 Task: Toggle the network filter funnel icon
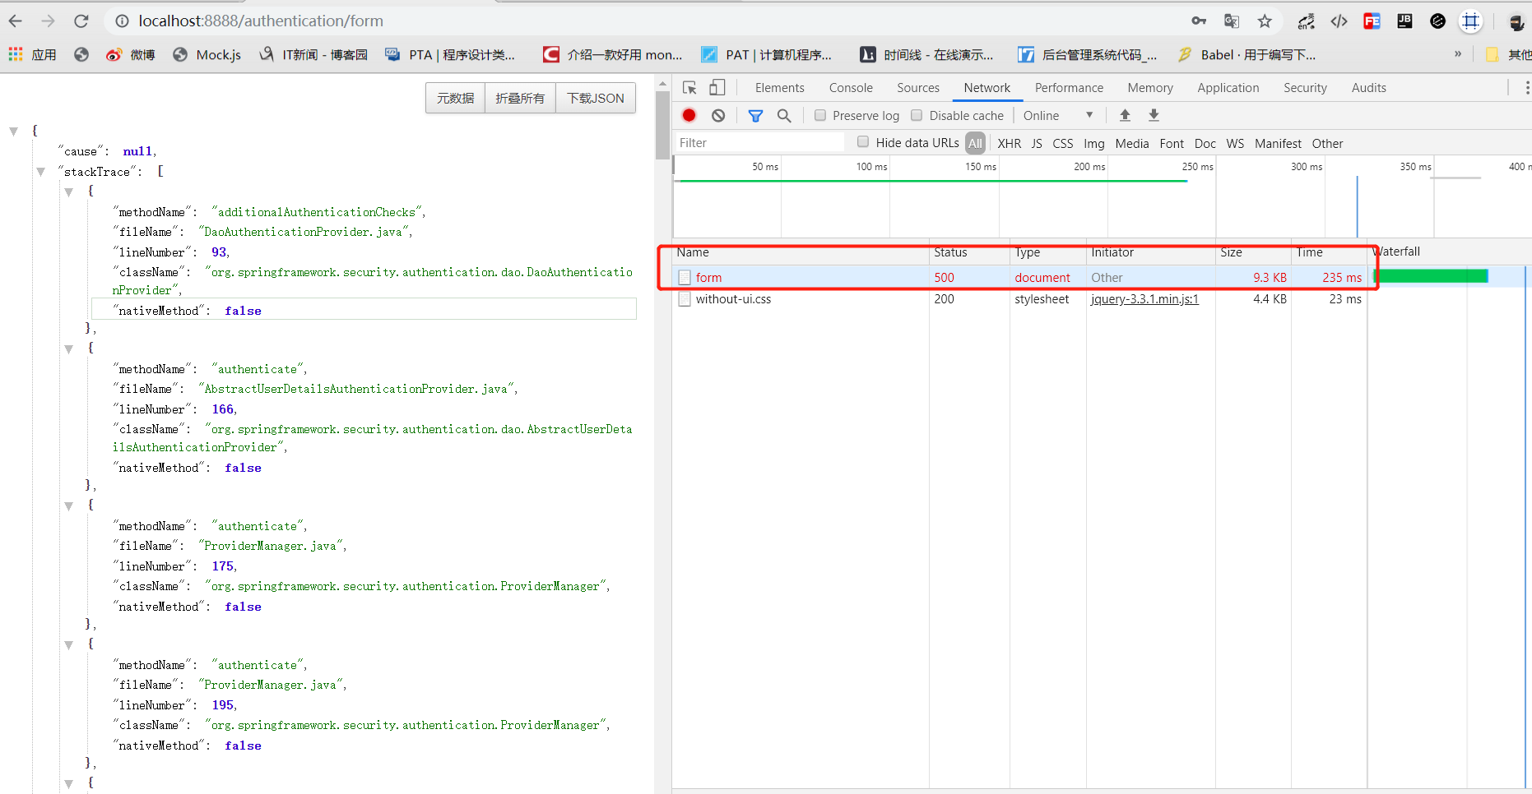(x=755, y=116)
